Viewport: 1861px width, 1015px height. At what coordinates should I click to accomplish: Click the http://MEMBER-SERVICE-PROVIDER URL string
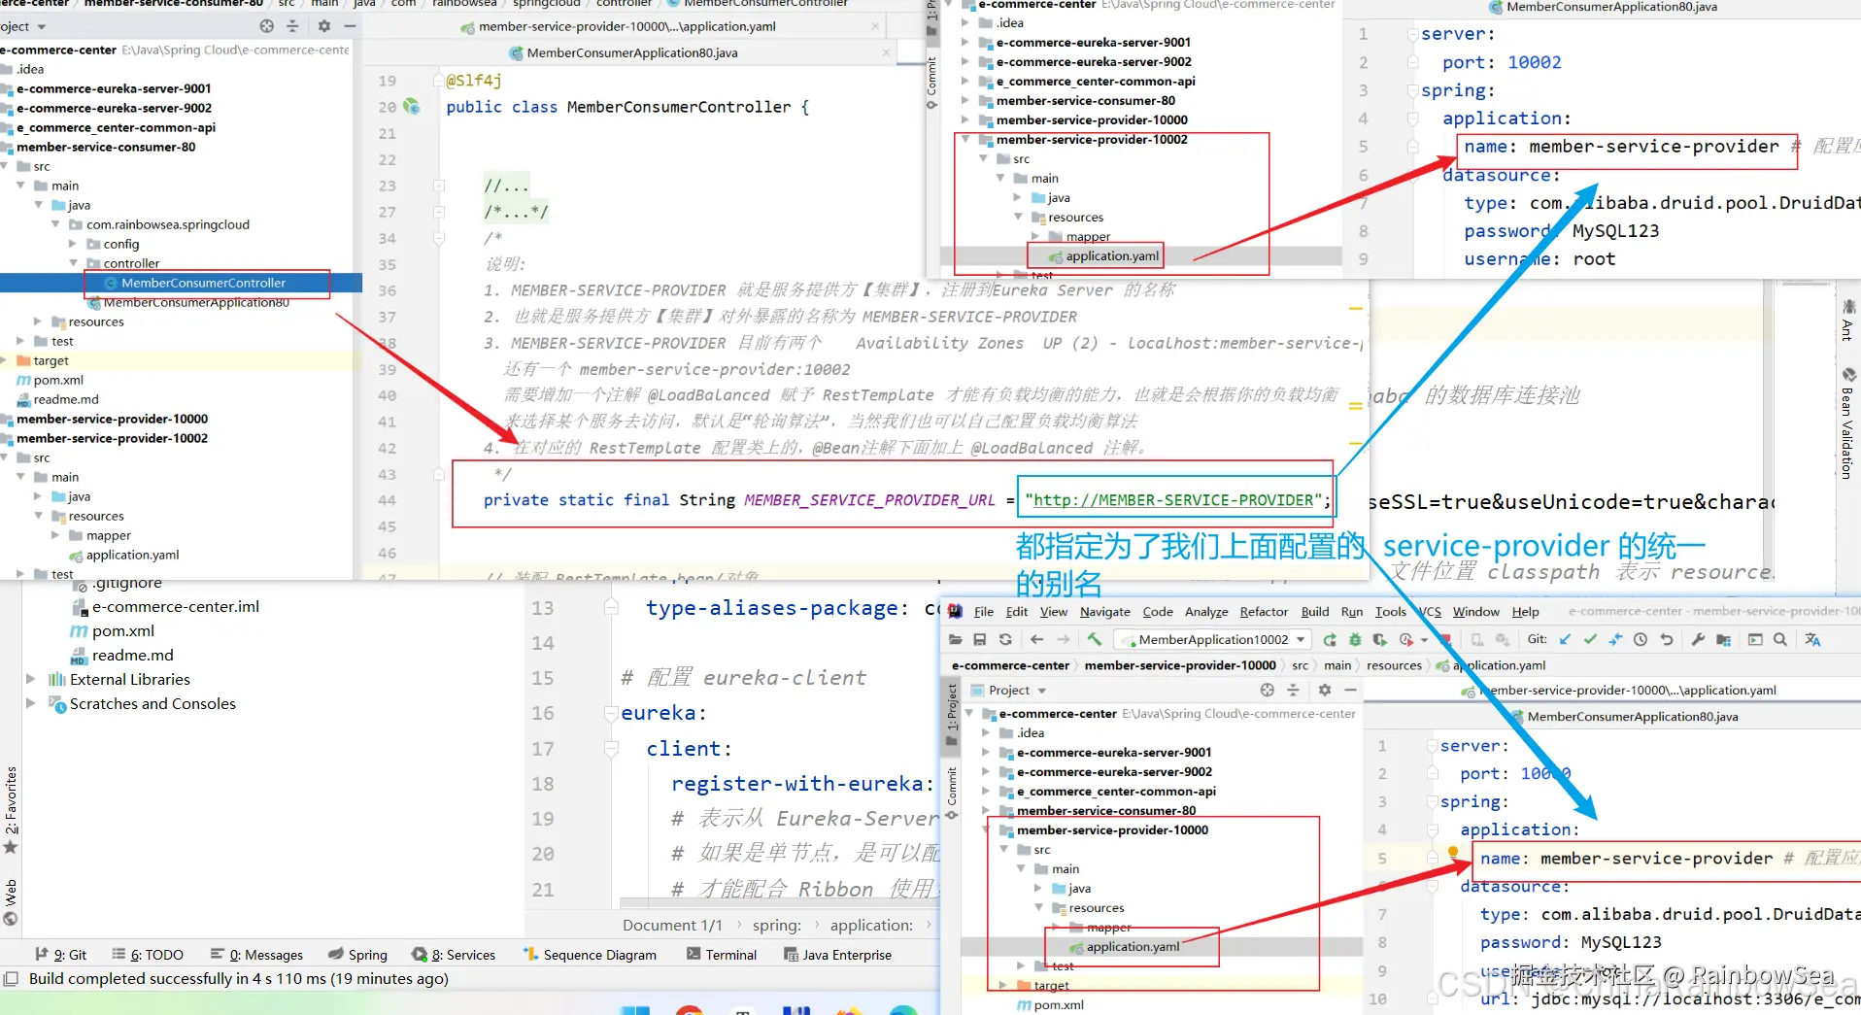tap(1172, 500)
